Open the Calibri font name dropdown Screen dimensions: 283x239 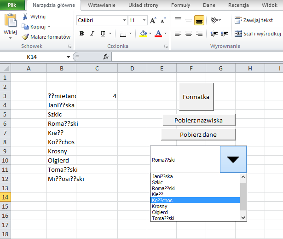coord(125,21)
